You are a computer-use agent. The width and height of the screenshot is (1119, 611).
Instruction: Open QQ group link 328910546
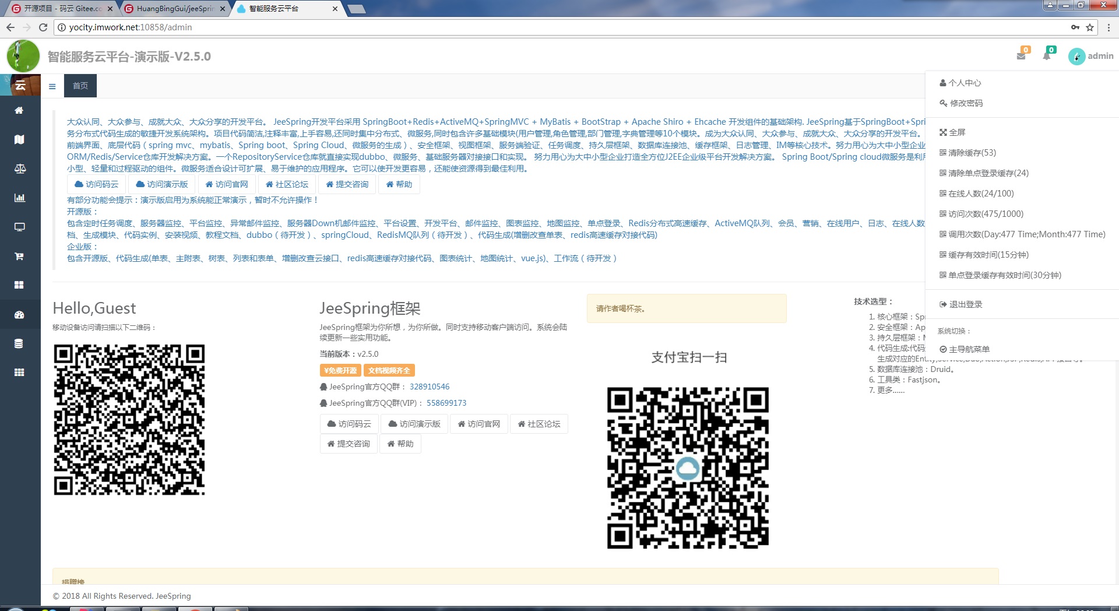coord(430,387)
